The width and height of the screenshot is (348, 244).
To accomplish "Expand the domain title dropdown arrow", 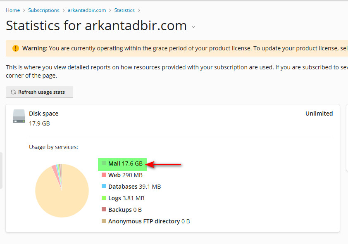I will coord(193,27).
